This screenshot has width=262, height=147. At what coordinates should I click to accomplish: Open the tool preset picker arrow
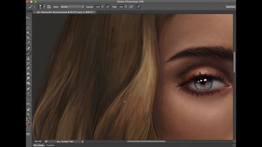[x=34, y=7]
